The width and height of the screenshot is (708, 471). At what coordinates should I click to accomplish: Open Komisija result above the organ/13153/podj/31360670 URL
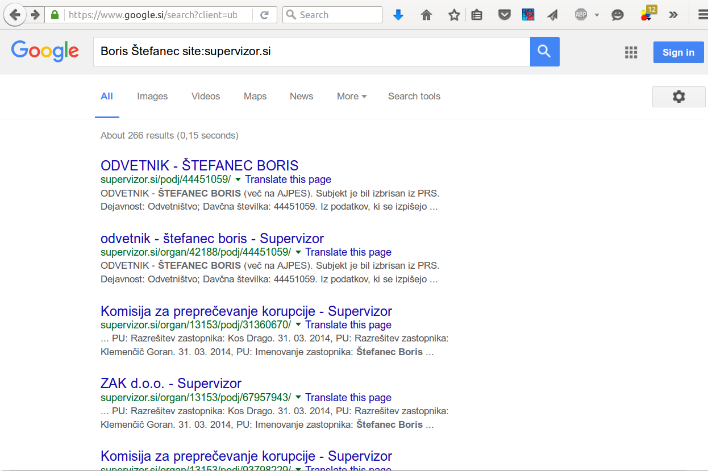[246, 311]
